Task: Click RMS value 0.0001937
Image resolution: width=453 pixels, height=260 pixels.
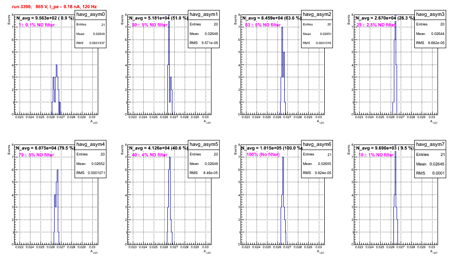Action: click(x=97, y=43)
